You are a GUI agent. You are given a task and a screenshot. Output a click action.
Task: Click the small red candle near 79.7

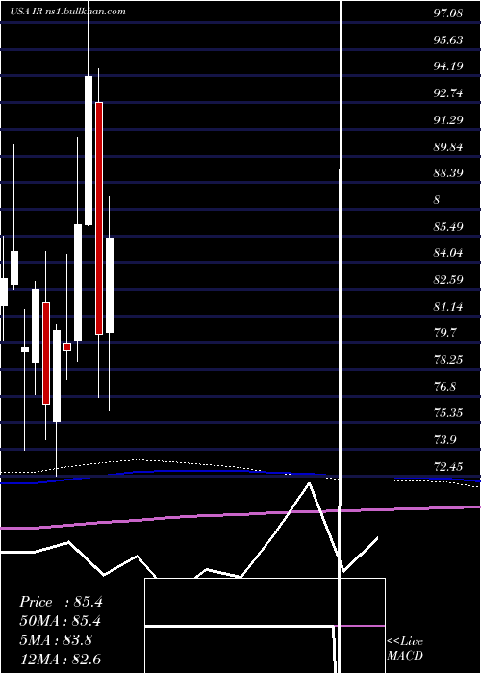(x=67, y=347)
